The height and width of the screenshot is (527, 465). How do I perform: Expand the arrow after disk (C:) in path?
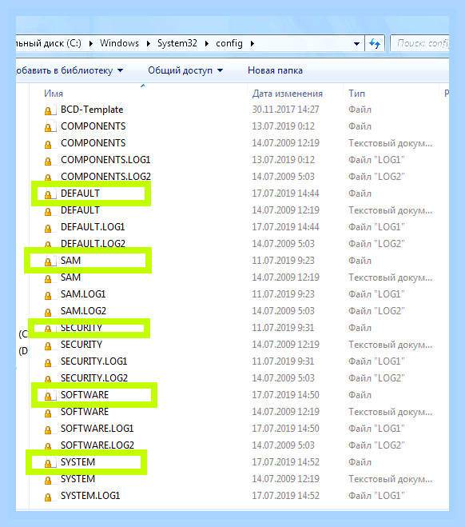pos(91,43)
